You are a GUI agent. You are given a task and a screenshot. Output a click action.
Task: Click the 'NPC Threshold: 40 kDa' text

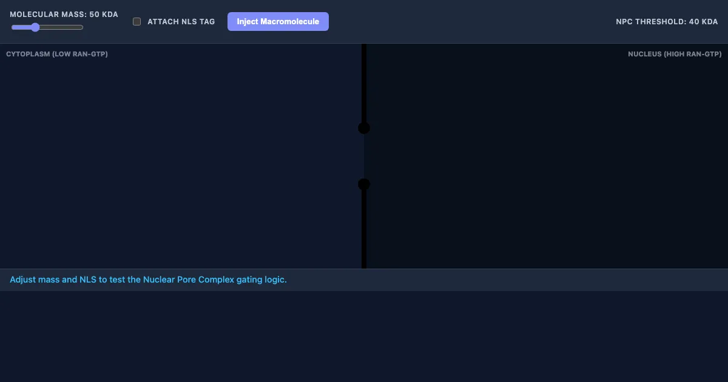coord(667,22)
